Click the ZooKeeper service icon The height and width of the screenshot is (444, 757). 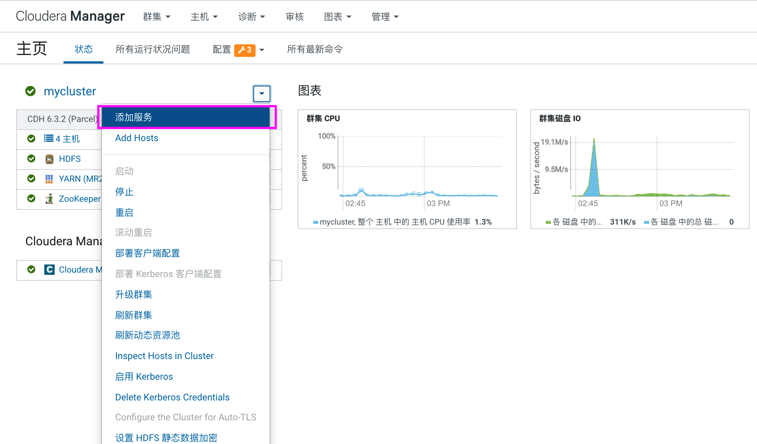click(x=49, y=199)
